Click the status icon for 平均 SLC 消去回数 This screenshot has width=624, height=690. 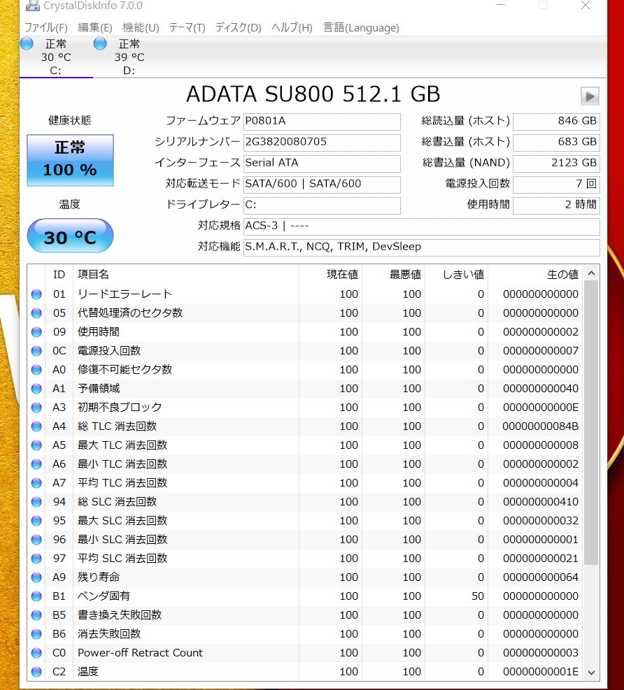[x=36, y=559]
